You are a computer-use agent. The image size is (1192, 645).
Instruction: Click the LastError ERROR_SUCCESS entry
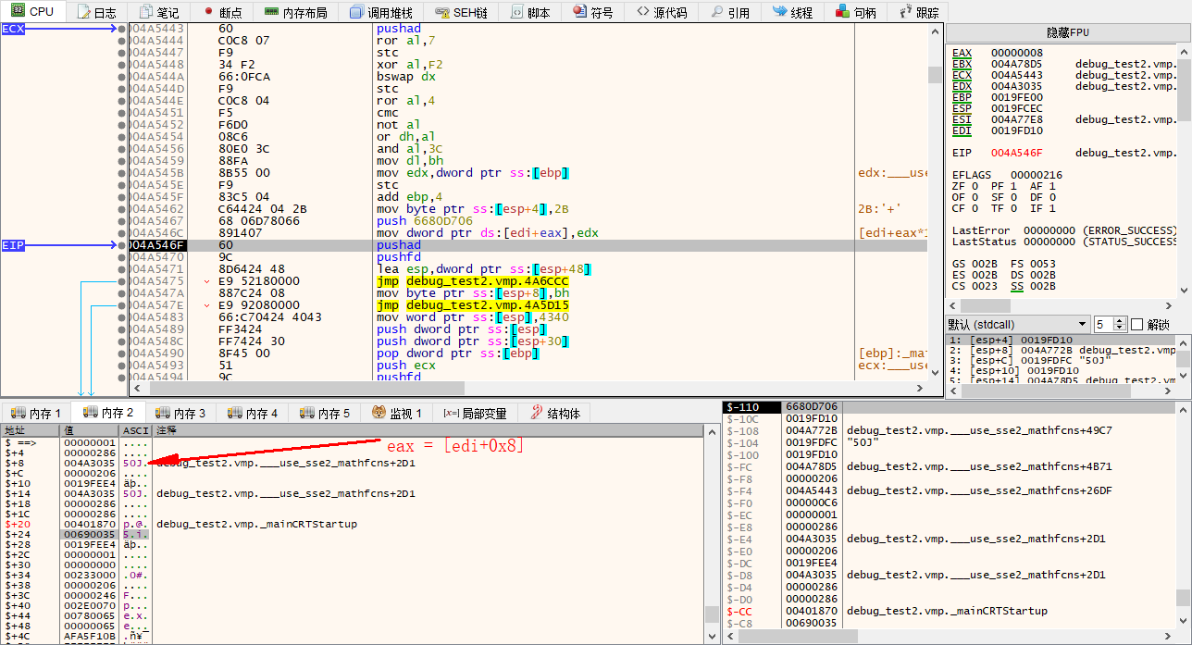[x=1064, y=230]
